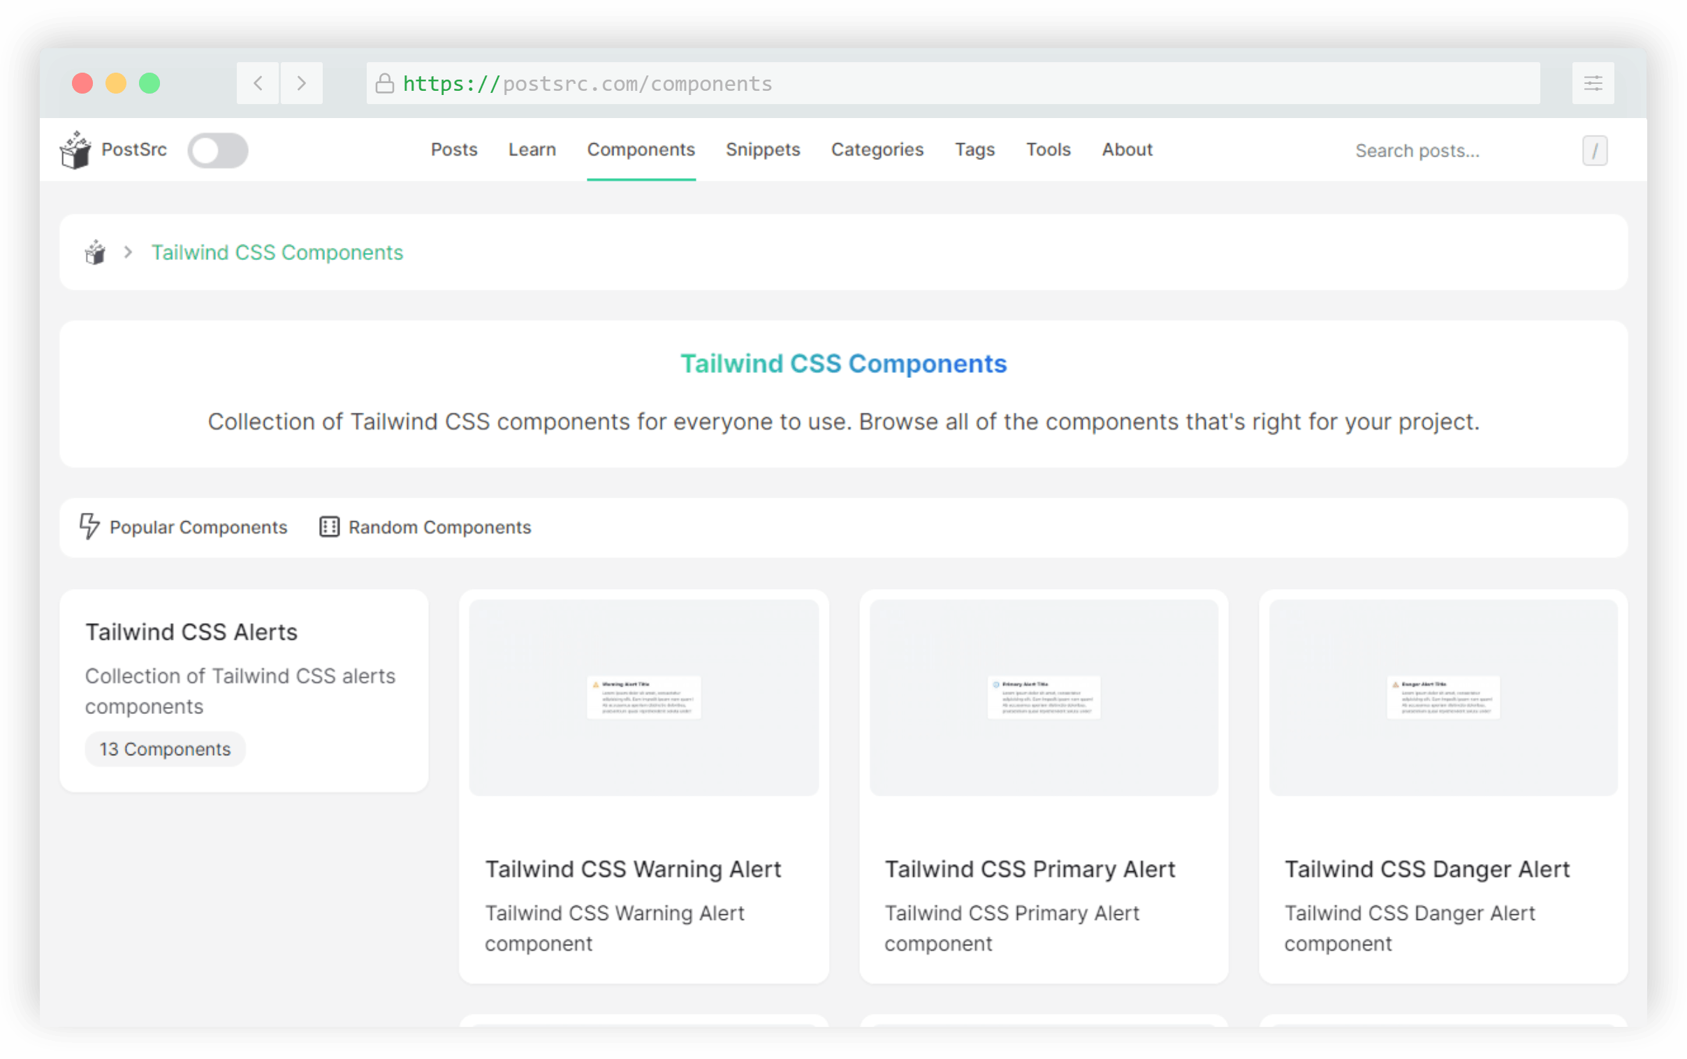Screen dimensions: 1687x1059
Task: Click the yellow minimize traffic light
Action: 115,82
